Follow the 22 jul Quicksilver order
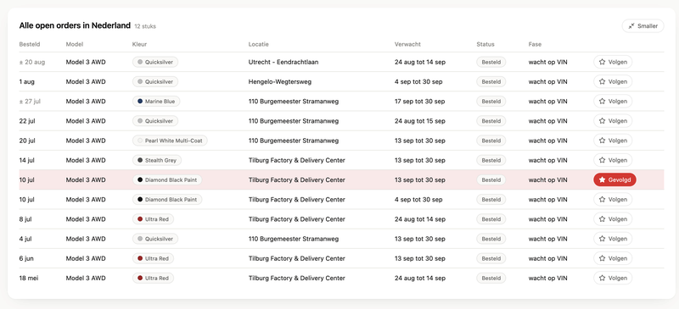 (x=612, y=121)
